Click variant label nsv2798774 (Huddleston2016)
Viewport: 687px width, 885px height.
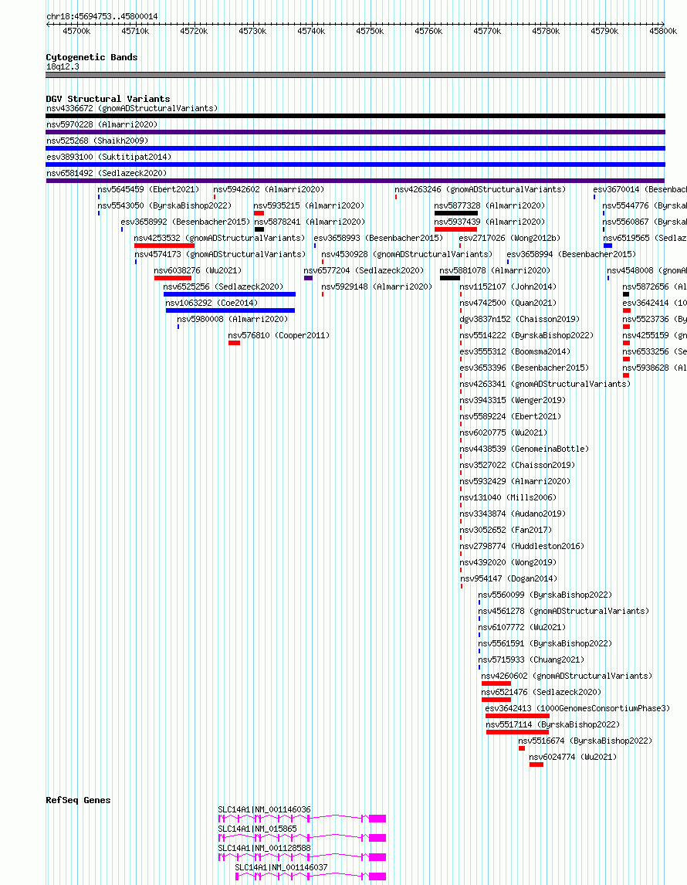(x=522, y=546)
